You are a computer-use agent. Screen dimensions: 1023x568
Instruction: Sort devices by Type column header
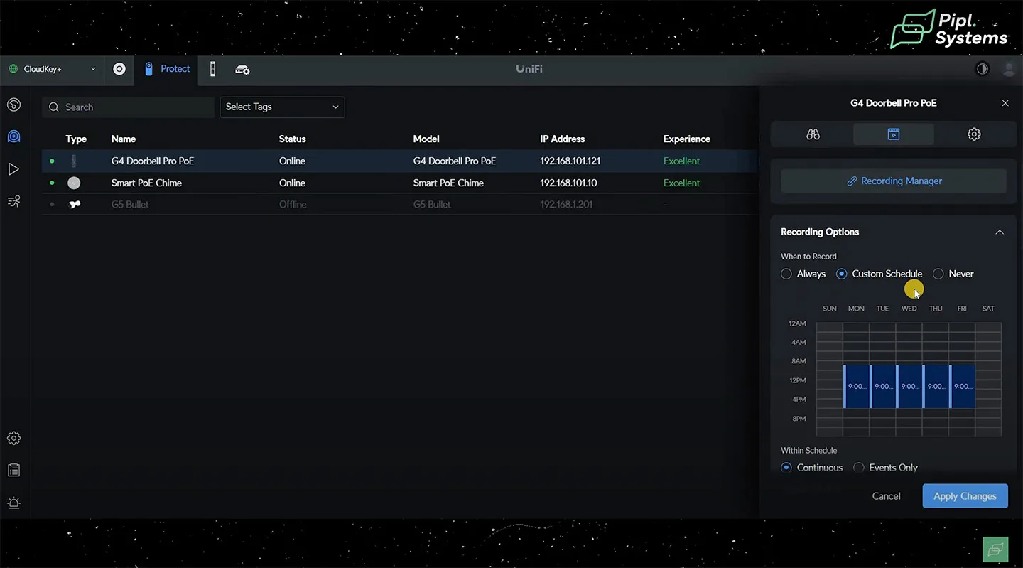(76, 139)
